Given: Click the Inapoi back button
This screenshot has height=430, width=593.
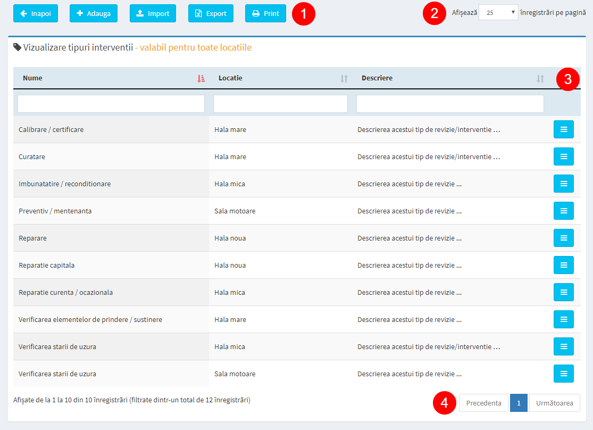Looking at the screenshot, I should [x=36, y=14].
